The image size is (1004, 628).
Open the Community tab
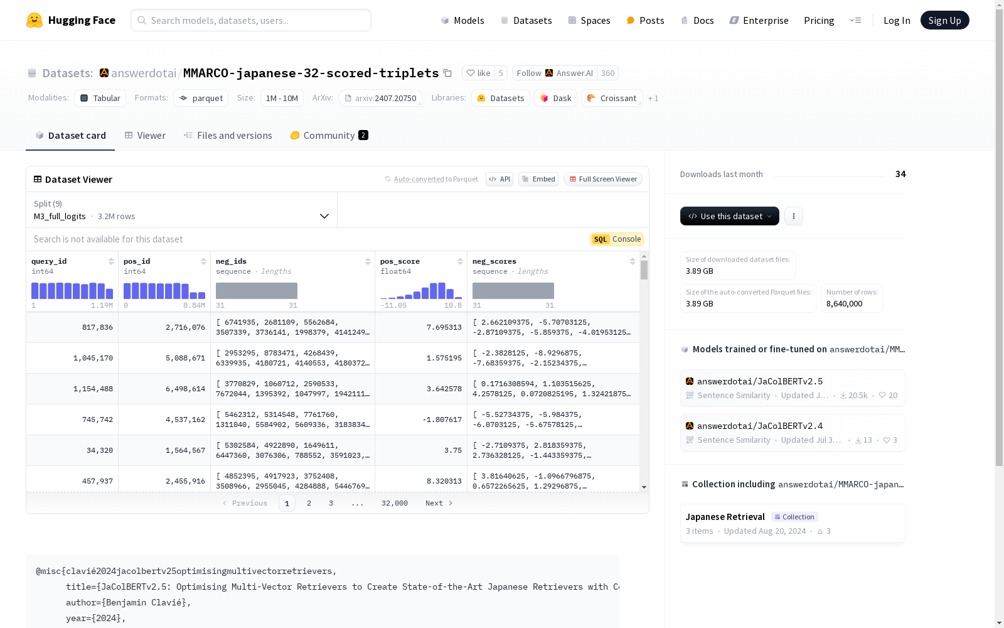329,135
